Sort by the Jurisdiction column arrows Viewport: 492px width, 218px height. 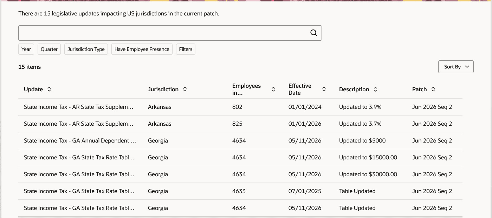(x=185, y=89)
